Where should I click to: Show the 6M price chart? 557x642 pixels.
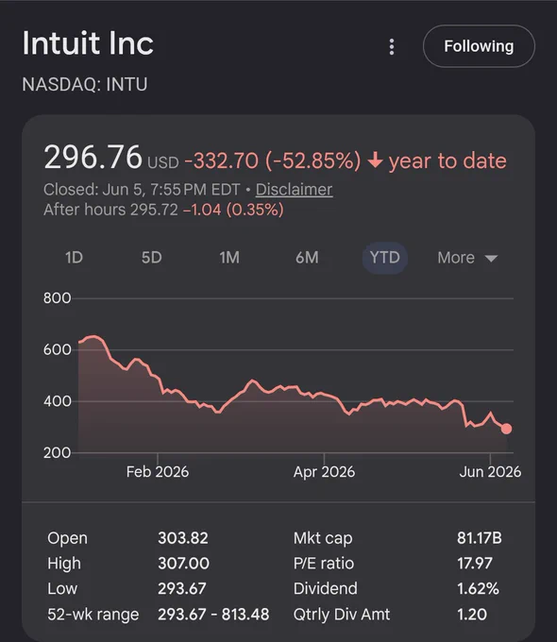[307, 258]
